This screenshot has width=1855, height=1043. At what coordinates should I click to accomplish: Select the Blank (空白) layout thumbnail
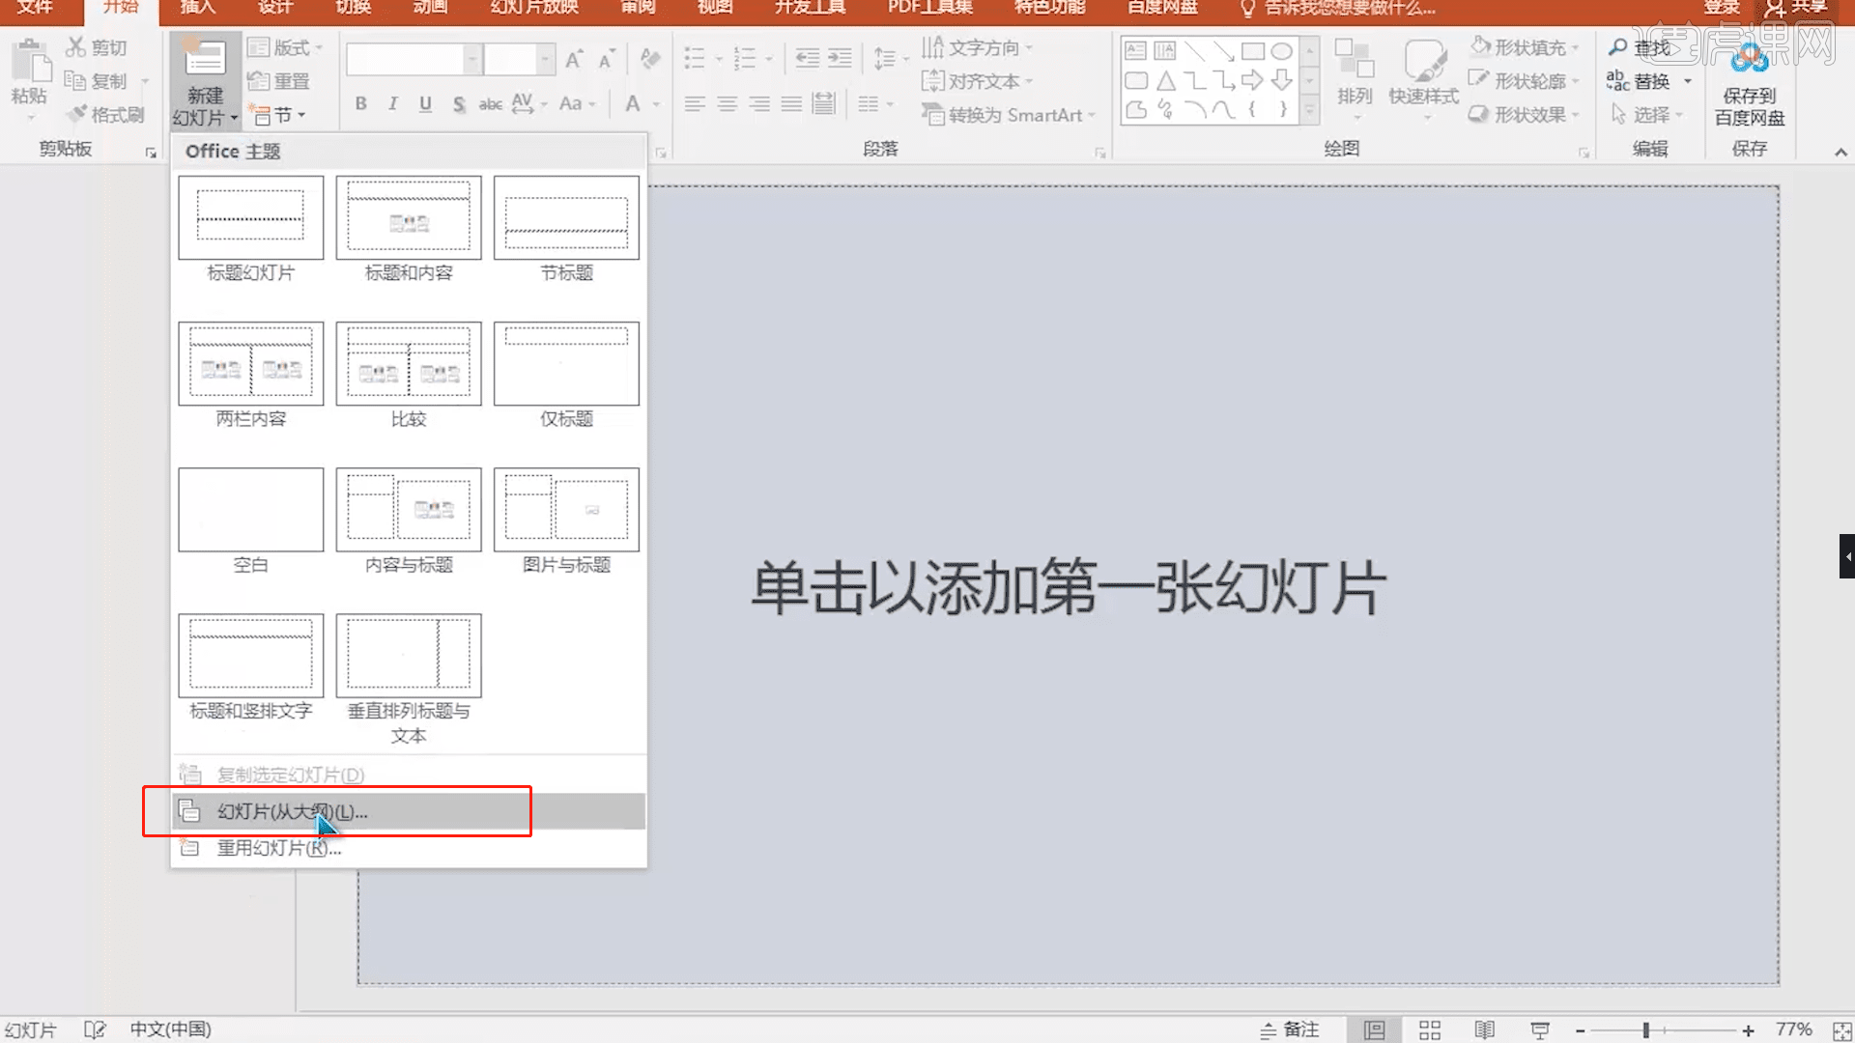pyautogui.click(x=251, y=510)
